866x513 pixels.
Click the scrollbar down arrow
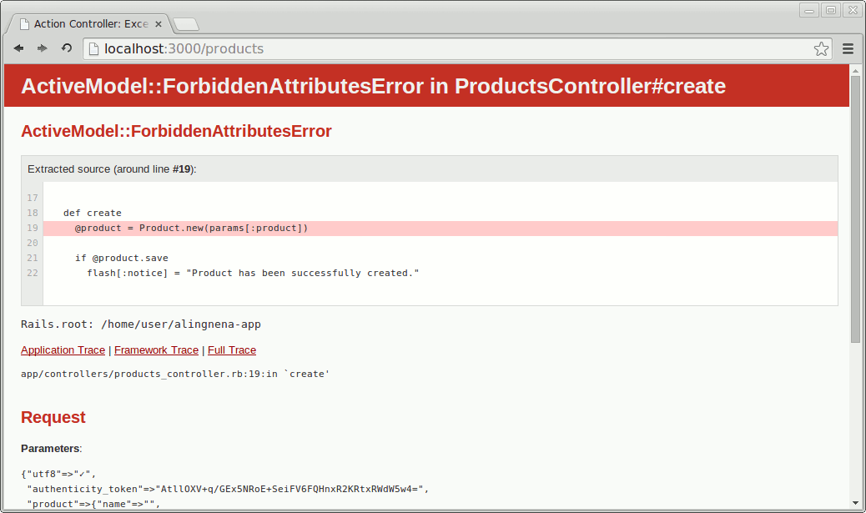tap(855, 503)
